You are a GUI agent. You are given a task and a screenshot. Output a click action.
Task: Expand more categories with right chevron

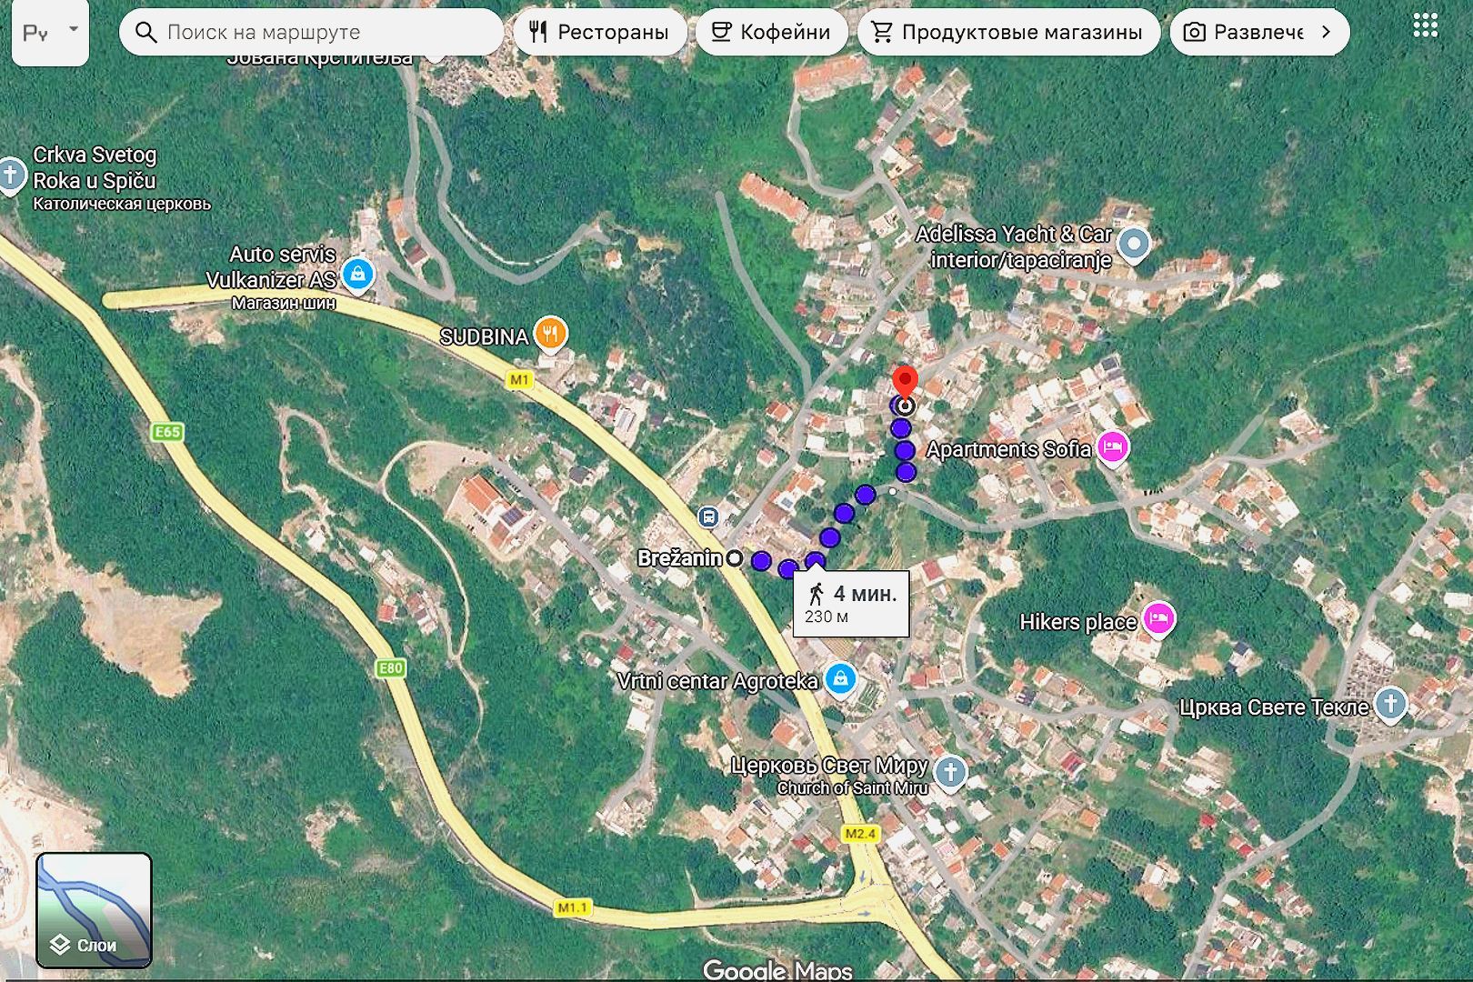[1326, 32]
